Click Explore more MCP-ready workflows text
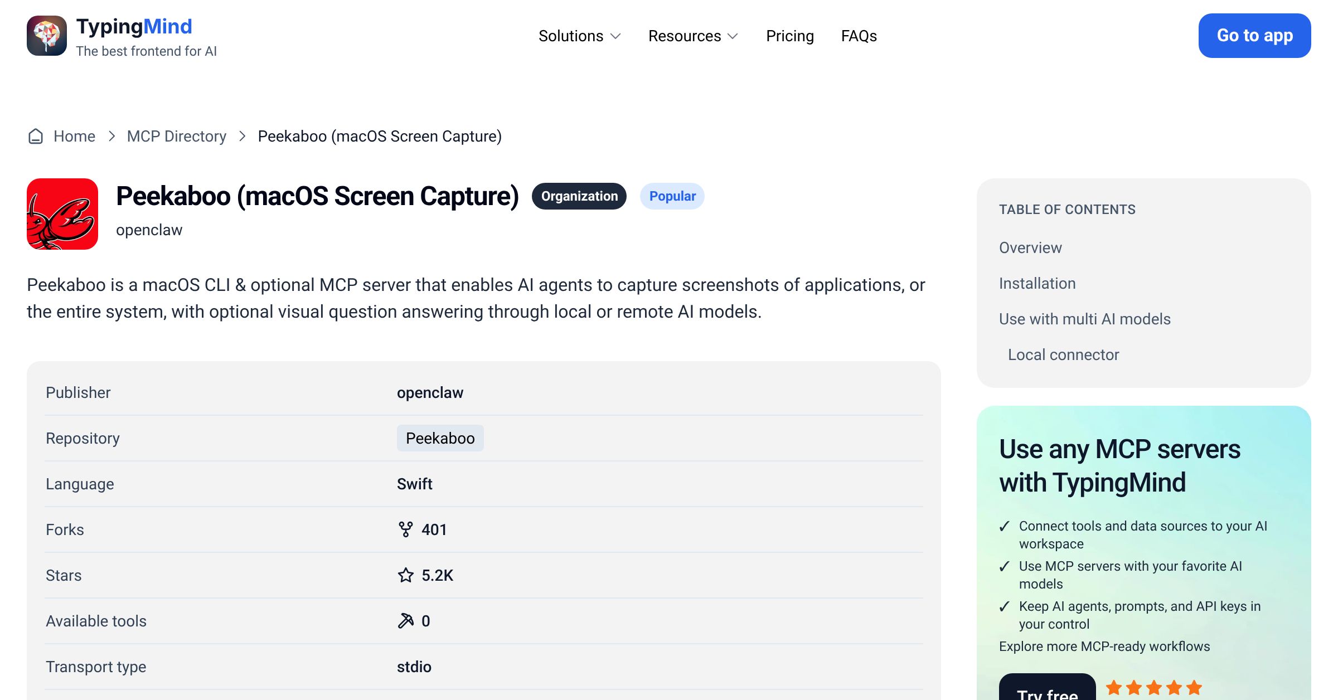The image size is (1338, 700). click(x=1104, y=646)
